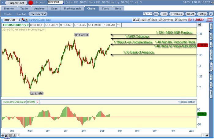Viewport: 214px width, 139px height.
Task: Click the EUR/USD symbol input field
Action: pos(10,20)
